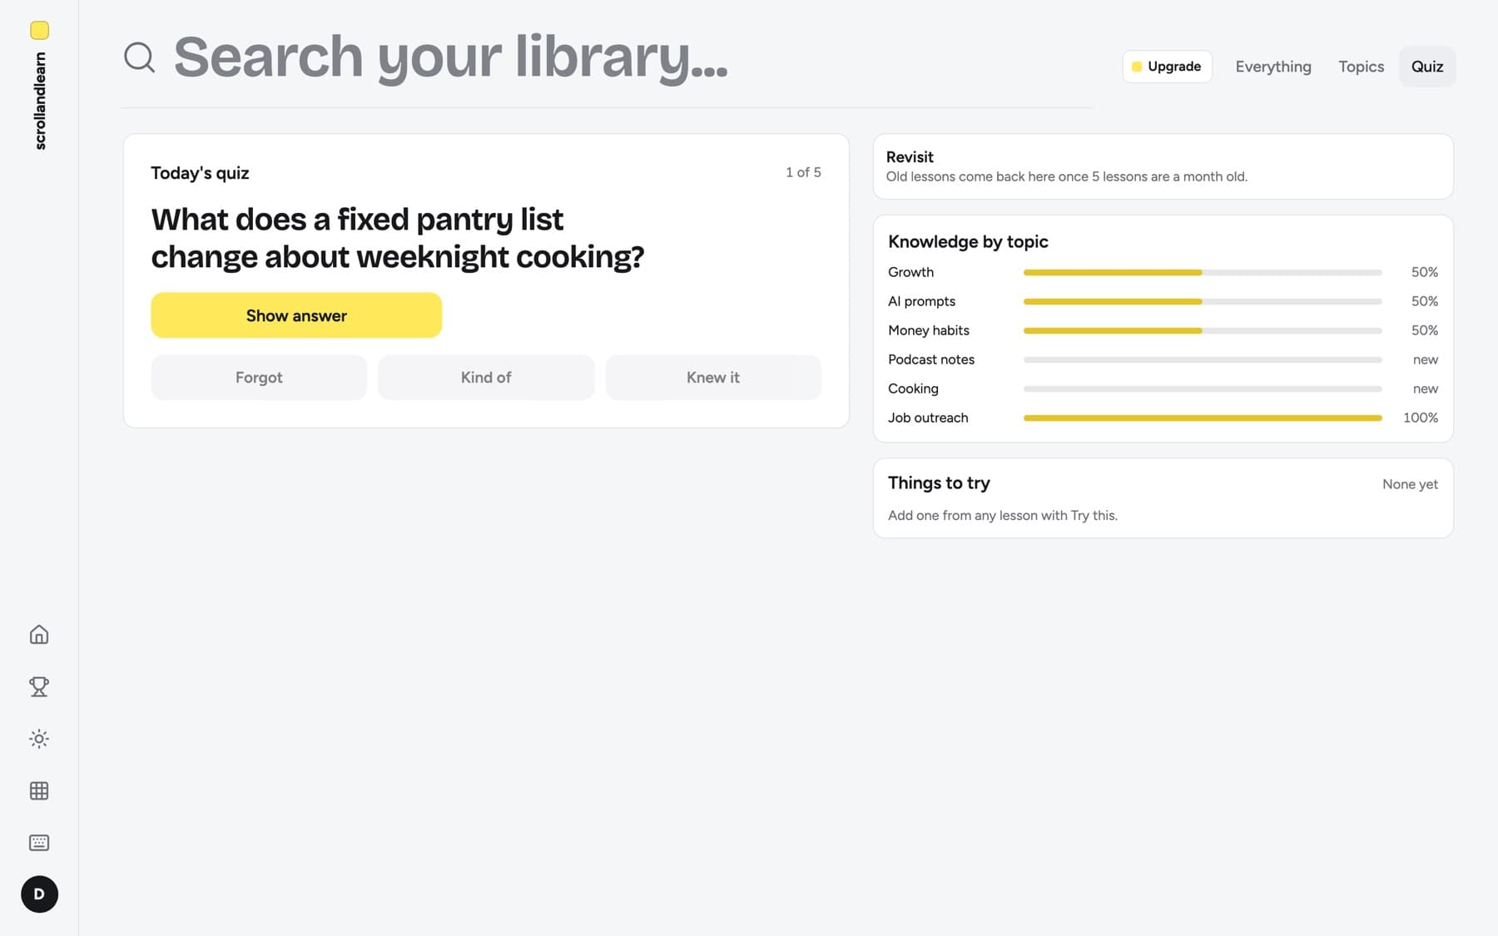Click the Things to try heading
The image size is (1498, 936).
point(939,483)
